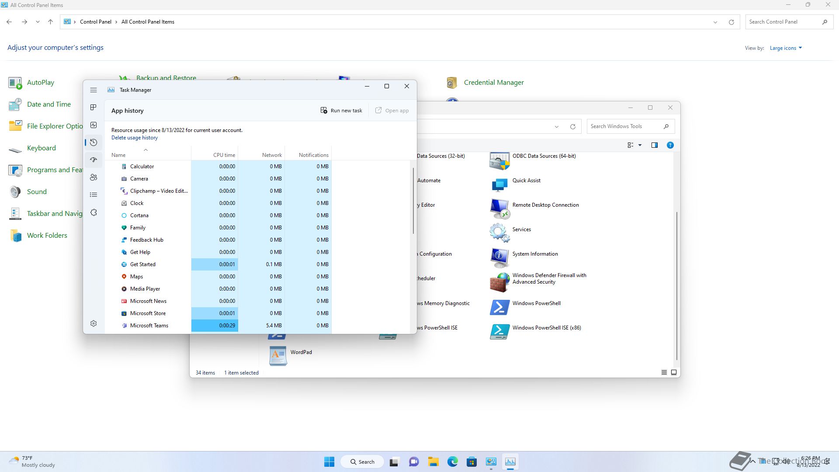
Task: Sort by CPU time column
Action: (215, 153)
